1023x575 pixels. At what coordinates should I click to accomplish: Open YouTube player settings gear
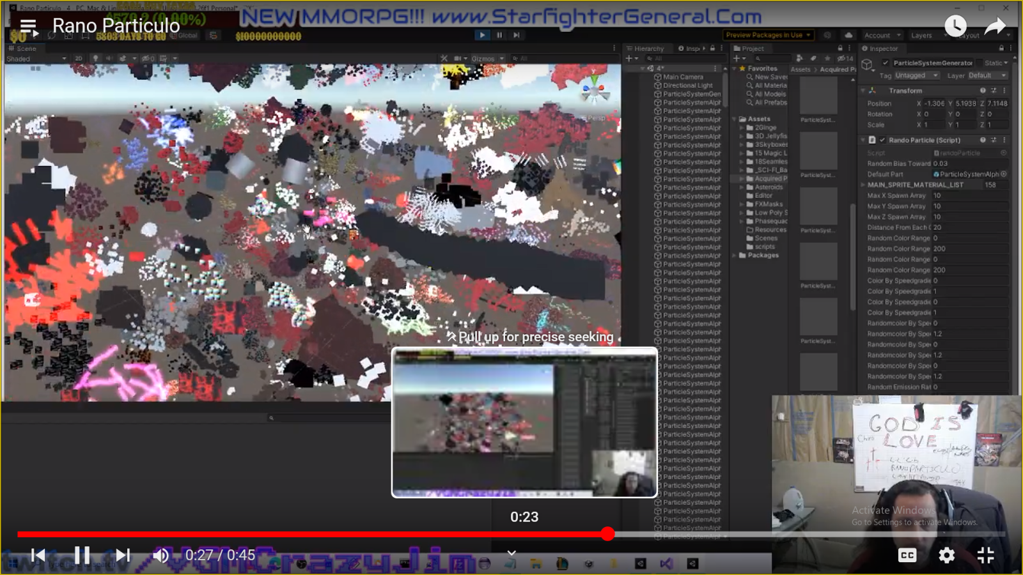(x=946, y=555)
